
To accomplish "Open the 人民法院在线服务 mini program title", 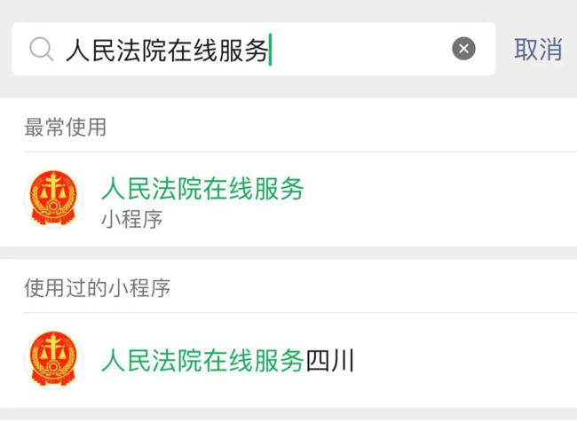I will (x=202, y=189).
